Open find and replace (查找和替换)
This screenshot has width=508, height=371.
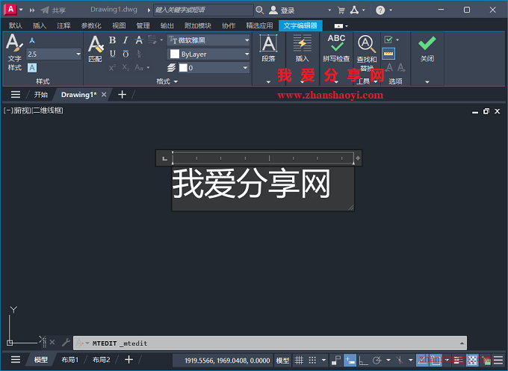coord(366,49)
